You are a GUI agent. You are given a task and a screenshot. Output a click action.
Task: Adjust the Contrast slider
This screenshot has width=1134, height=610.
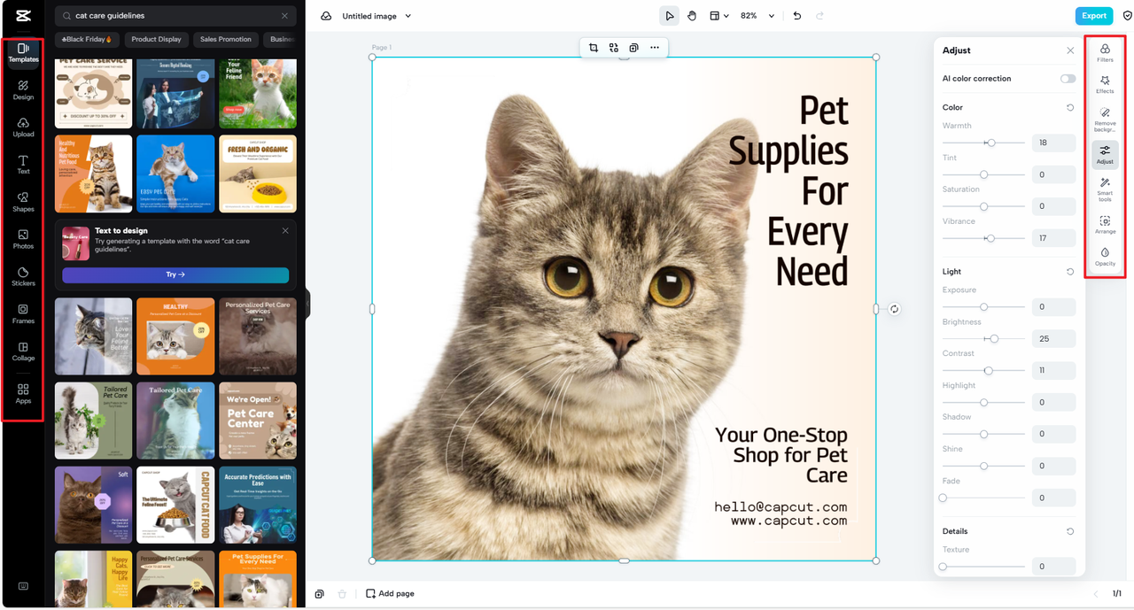[x=983, y=371]
